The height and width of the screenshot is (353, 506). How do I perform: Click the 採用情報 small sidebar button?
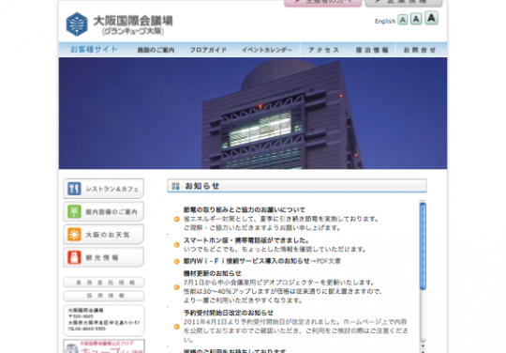(104, 296)
